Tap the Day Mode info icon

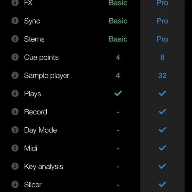(x=15, y=130)
